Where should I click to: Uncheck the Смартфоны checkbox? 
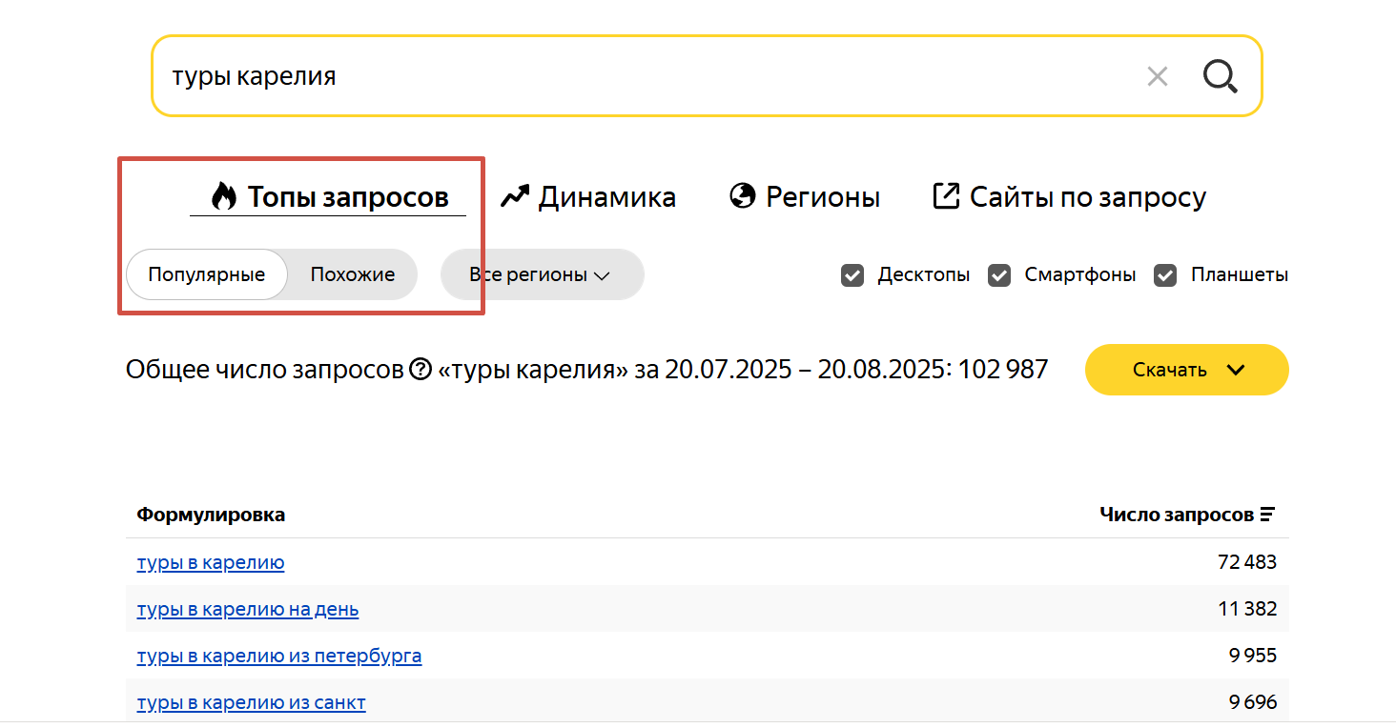(998, 275)
